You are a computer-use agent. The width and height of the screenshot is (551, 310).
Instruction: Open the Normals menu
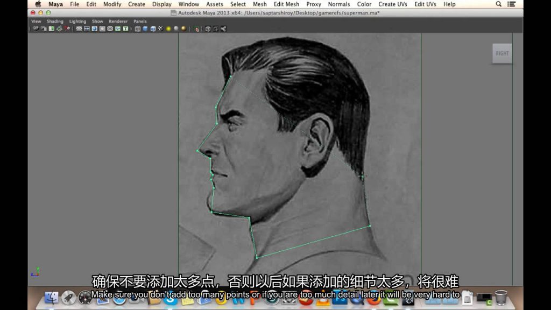pyautogui.click(x=339, y=4)
